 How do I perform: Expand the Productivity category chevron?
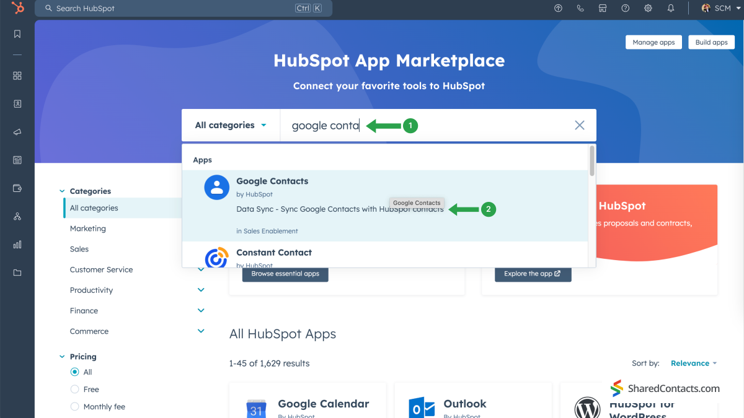(x=201, y=290)
